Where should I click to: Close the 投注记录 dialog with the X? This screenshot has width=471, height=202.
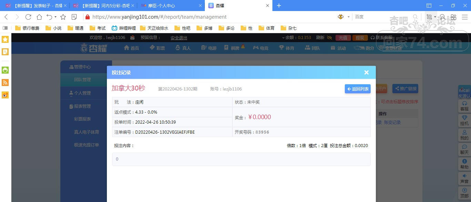coord(367,73)
